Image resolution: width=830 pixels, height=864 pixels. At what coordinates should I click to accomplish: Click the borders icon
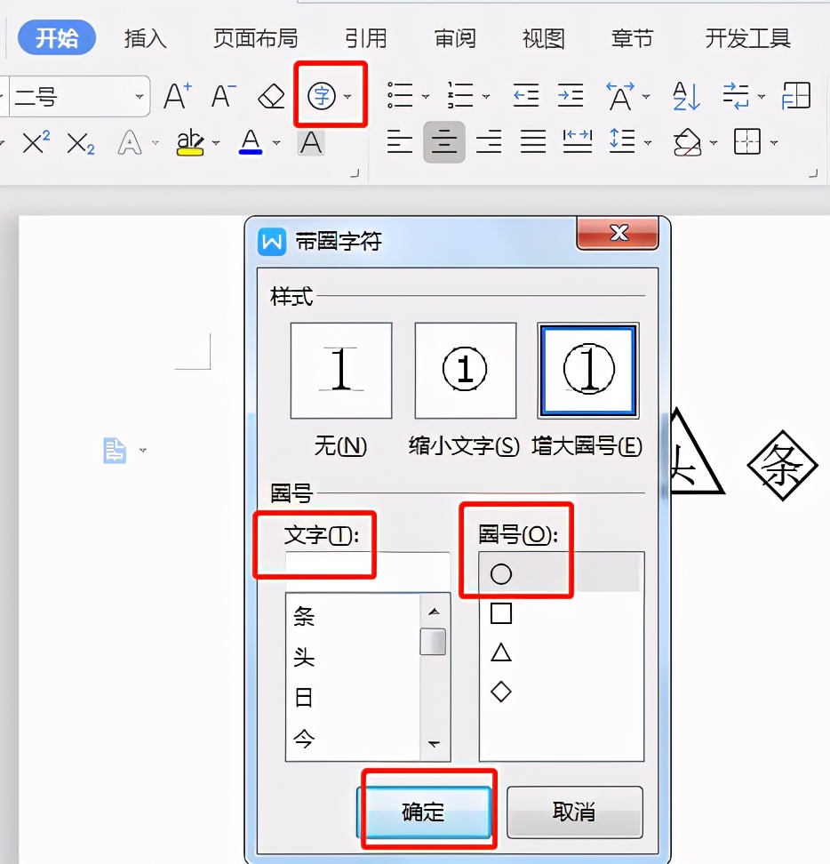[747, 142]
